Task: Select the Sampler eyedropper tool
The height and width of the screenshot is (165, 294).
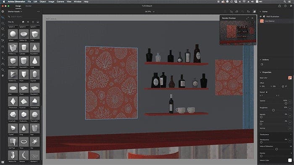Action: click(x=3, y=41)
